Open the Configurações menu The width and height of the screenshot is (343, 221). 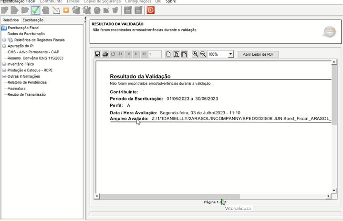click(x=138, y=1)
